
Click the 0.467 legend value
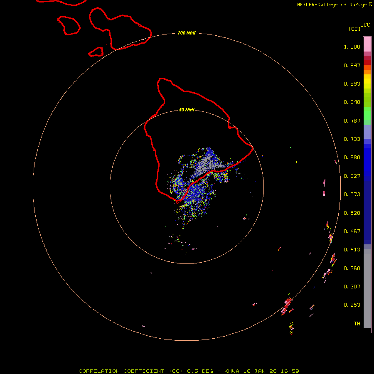pos(352,231)
